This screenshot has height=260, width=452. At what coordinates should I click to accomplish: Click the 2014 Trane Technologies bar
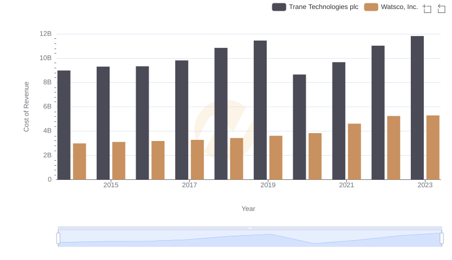coord(64,125)
